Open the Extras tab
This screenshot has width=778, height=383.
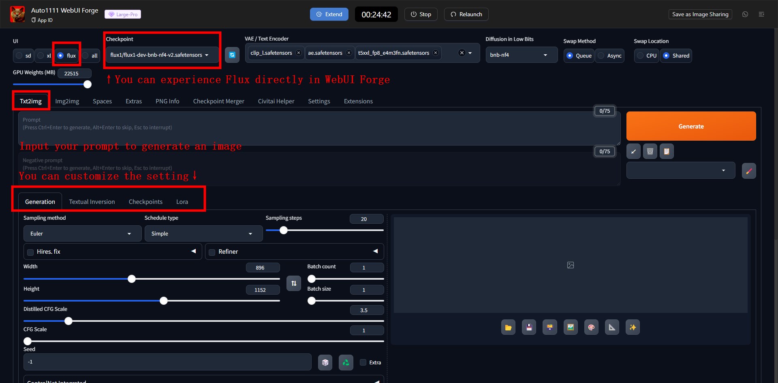coord(134,101)
